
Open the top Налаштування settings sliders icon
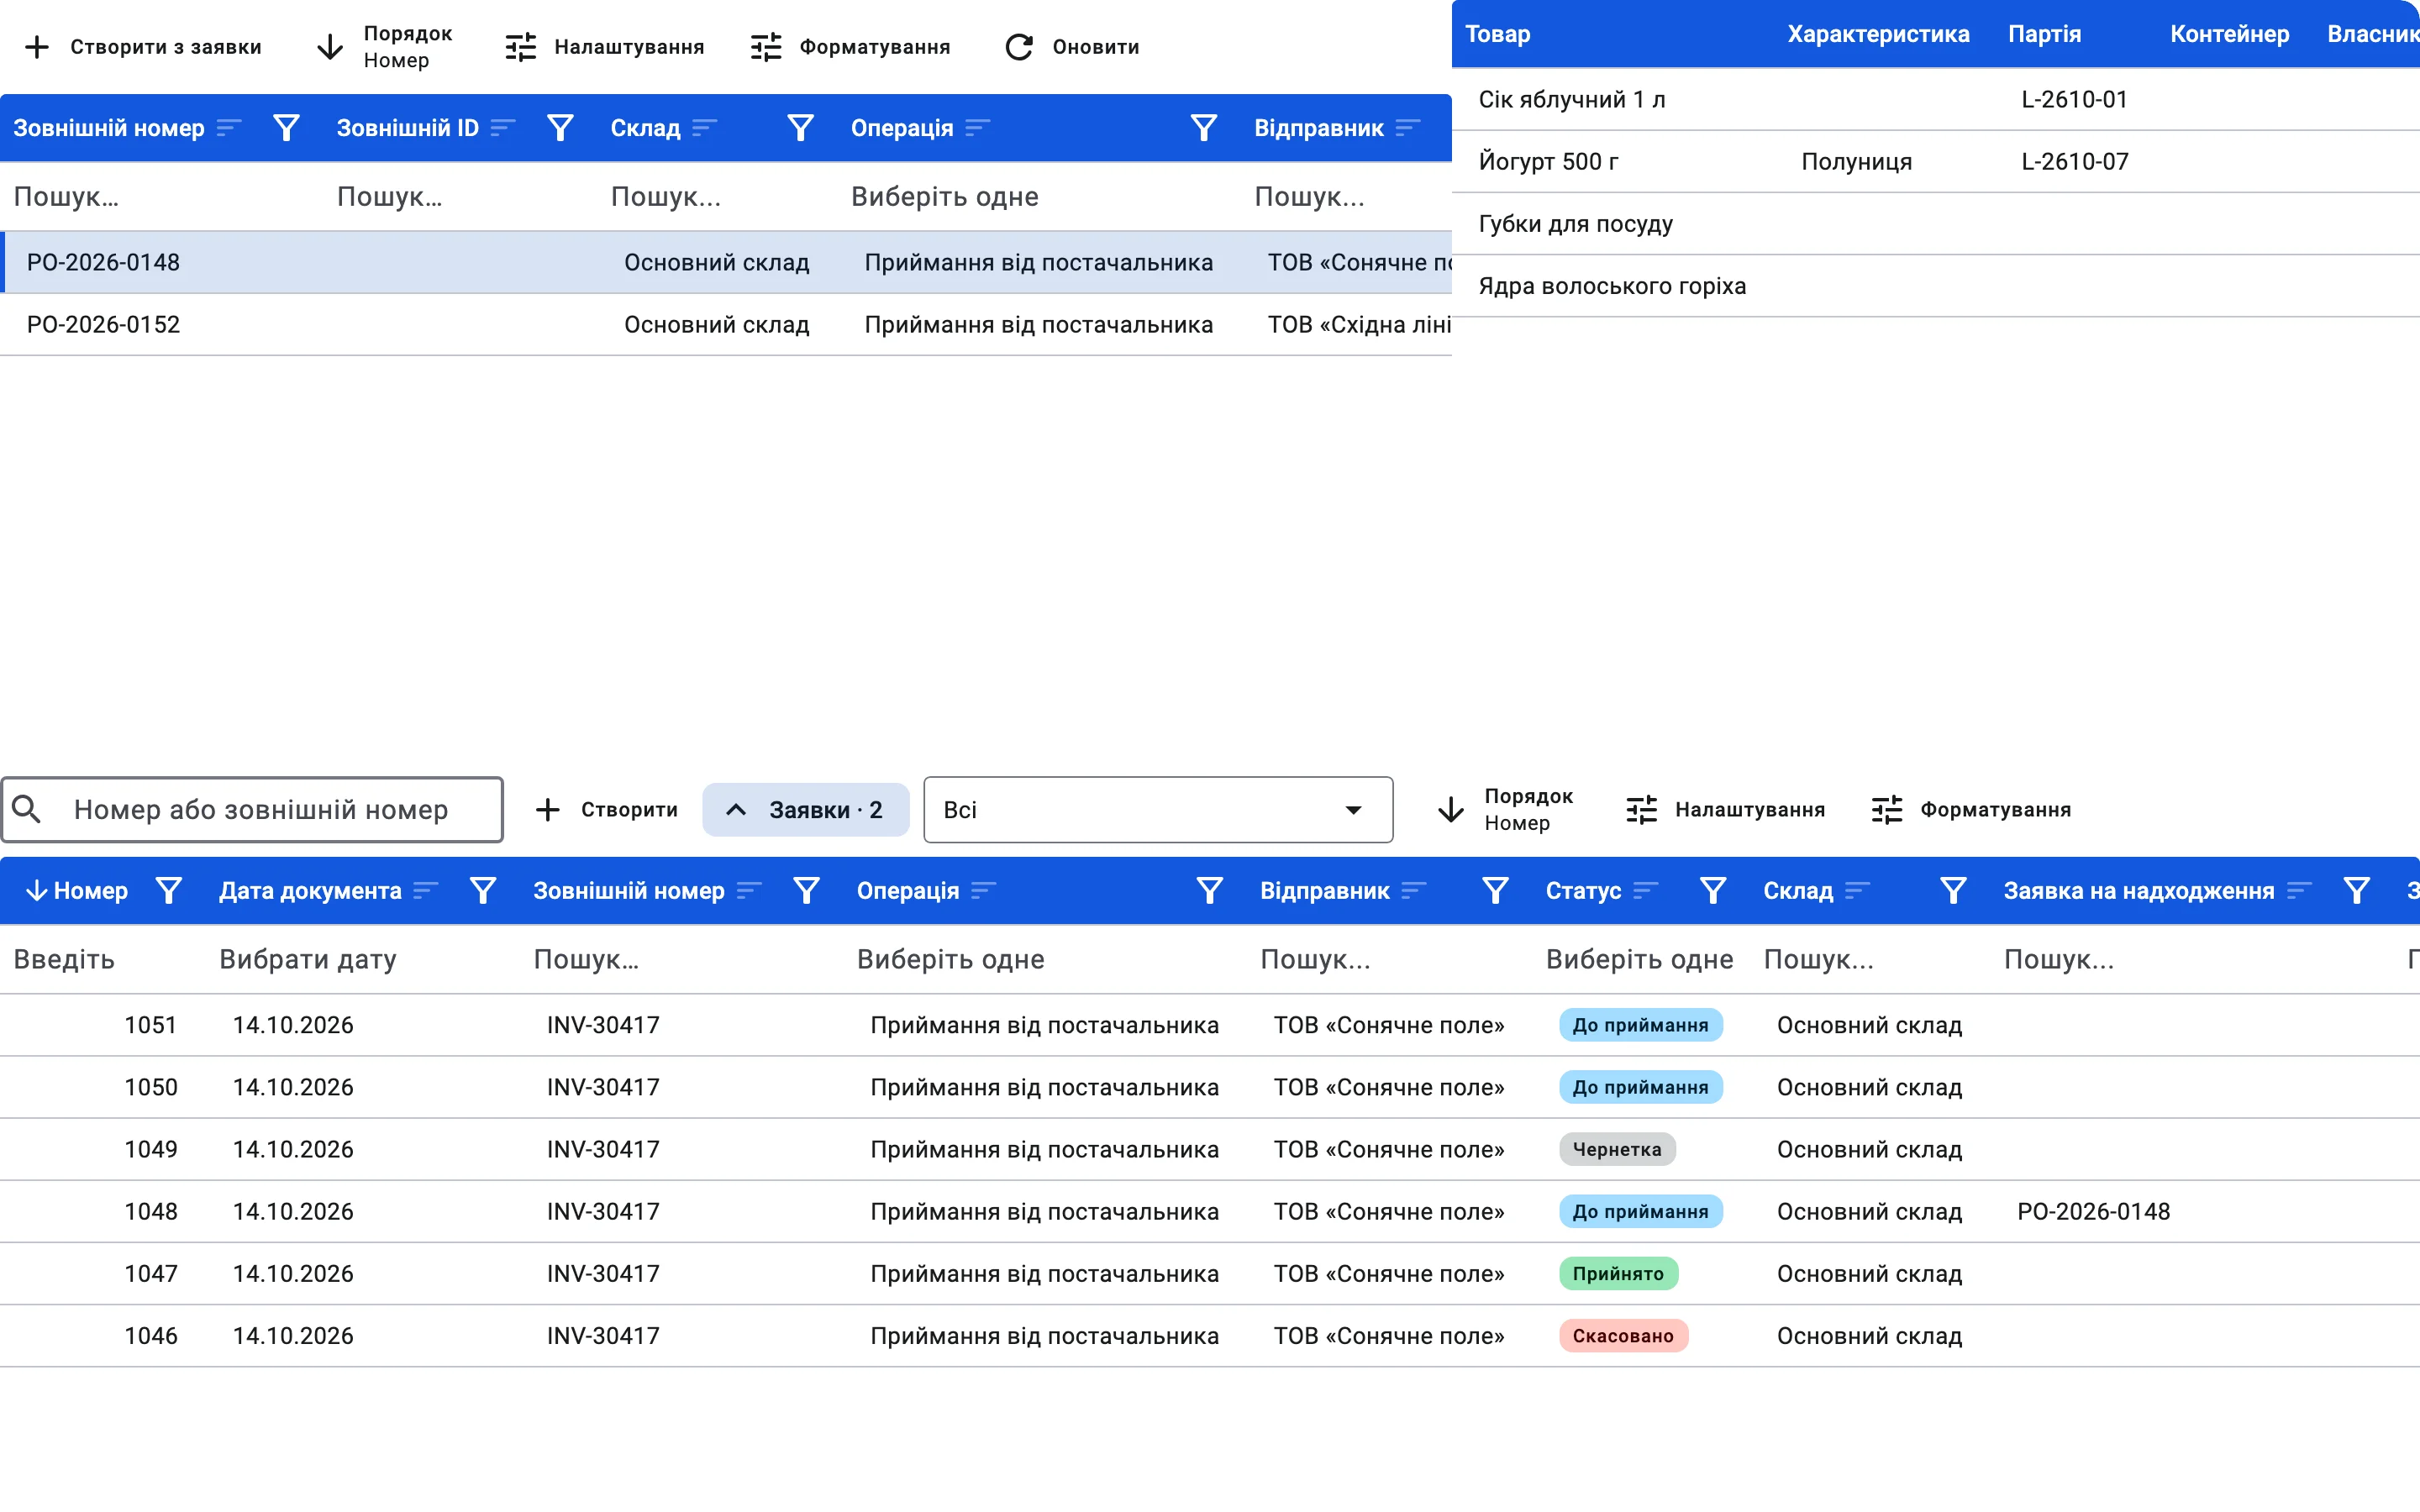[x=521, y=47]
